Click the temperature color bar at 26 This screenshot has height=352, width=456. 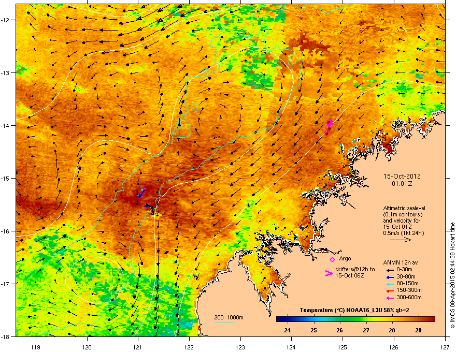340,319
